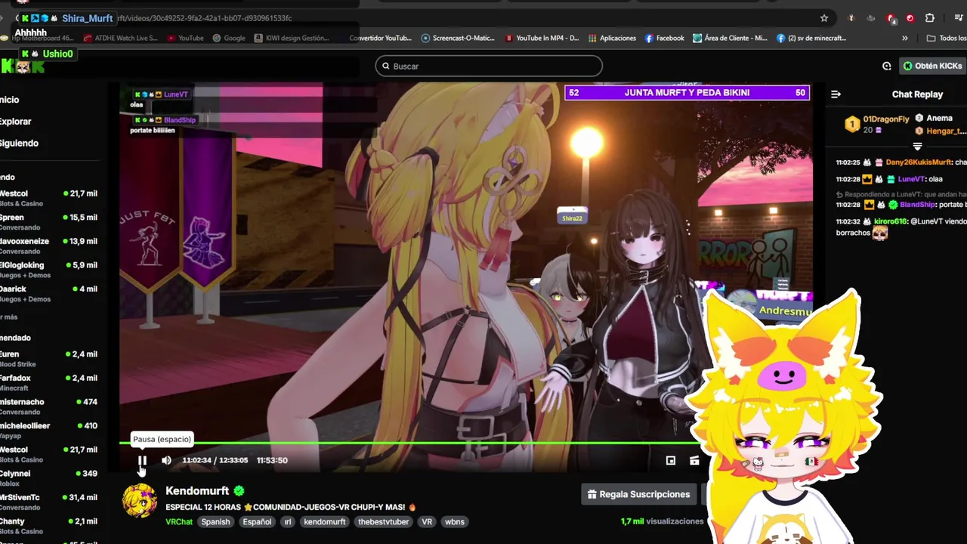Collapse the Chat Replay panel icon

(x=836, y=94)
